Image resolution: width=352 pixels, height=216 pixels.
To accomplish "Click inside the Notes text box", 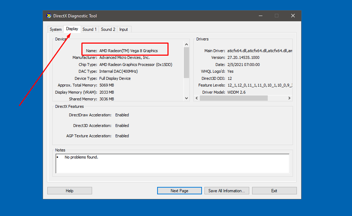I will (x=172, y=164).
